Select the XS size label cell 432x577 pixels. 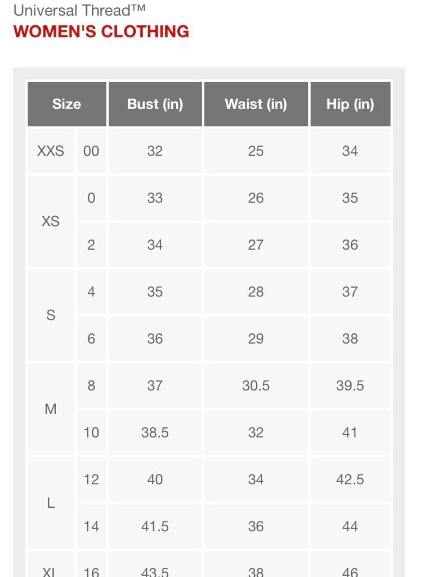tap(51, 221)
